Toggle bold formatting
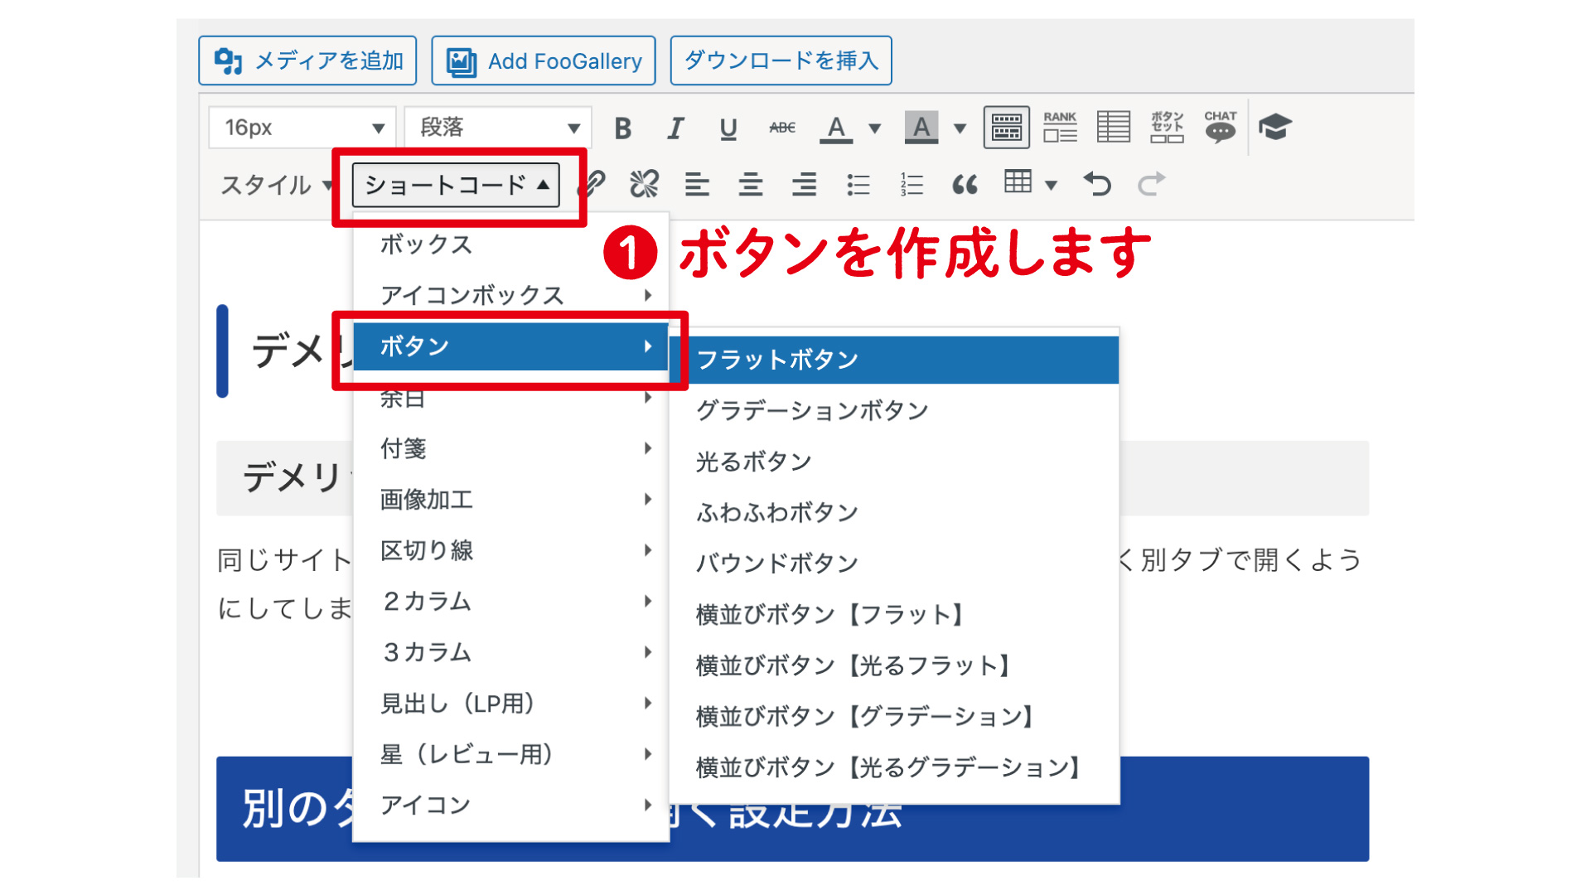The width and height of the screenshot is (1591, 895). [623, 128]
